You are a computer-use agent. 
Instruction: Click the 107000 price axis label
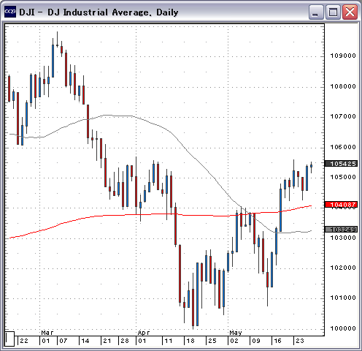343,116
